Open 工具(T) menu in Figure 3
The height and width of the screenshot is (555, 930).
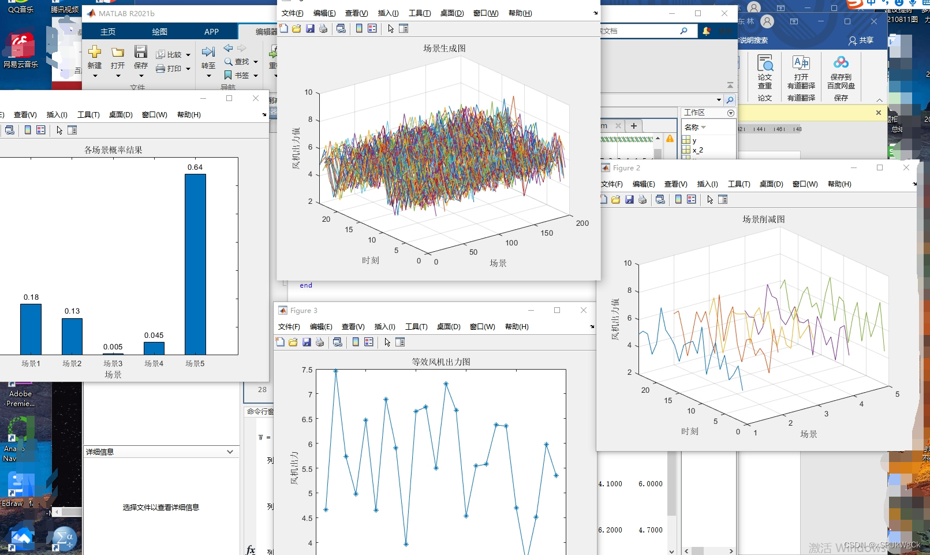point(416,327)
